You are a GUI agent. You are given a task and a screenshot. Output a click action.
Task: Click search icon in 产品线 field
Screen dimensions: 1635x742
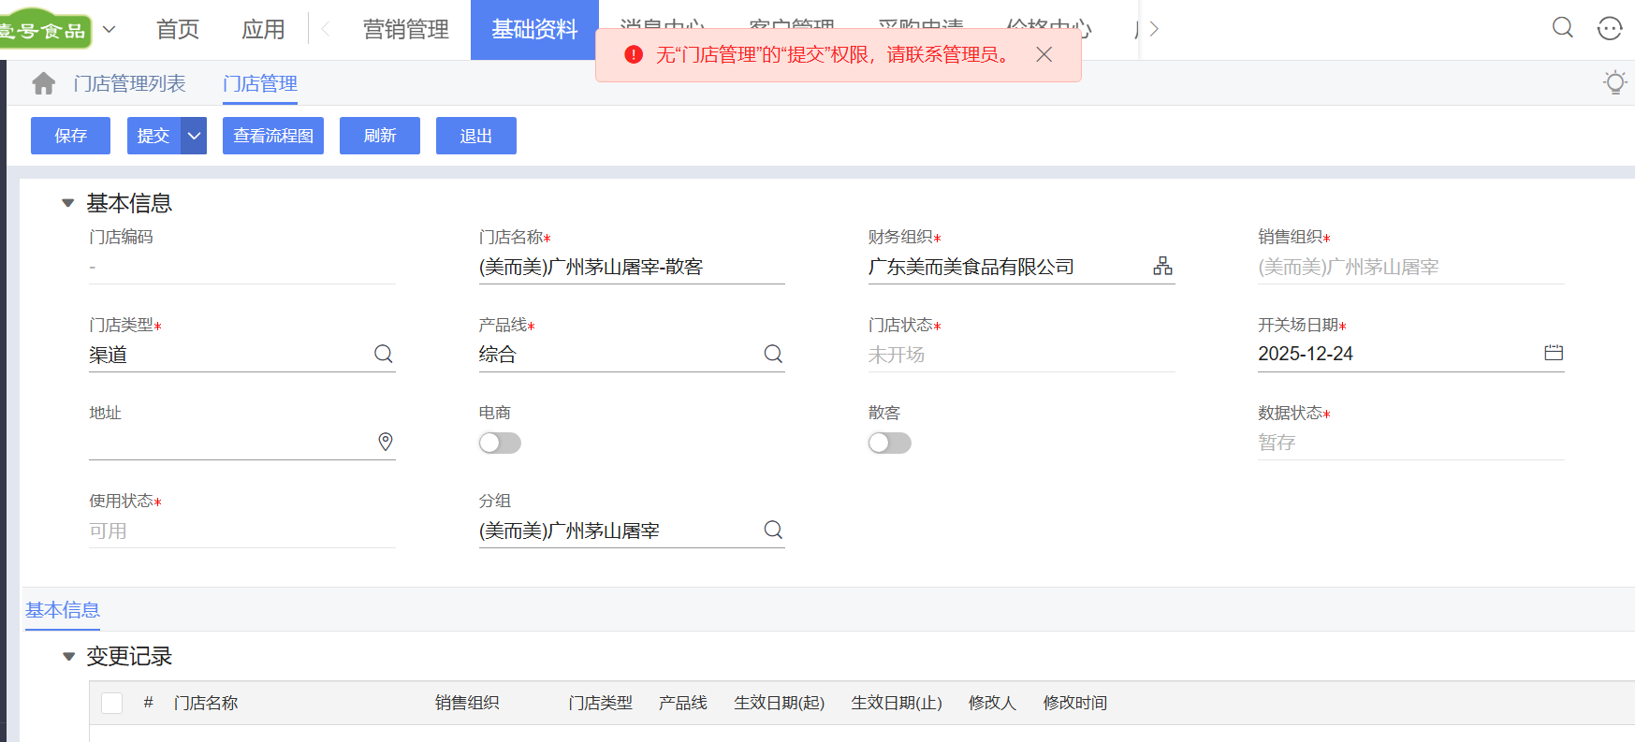tap(773, 354)
